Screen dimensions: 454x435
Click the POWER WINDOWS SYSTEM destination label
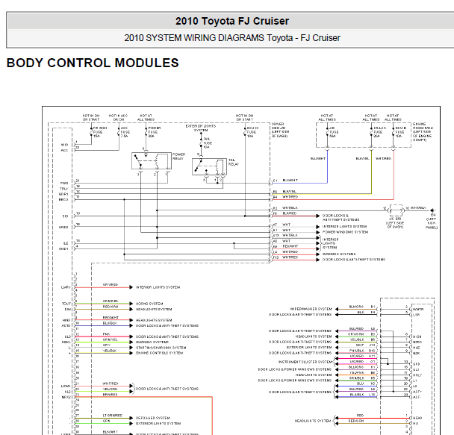coord(345,232)
